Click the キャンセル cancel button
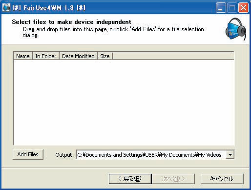 [x=222, y=179]
